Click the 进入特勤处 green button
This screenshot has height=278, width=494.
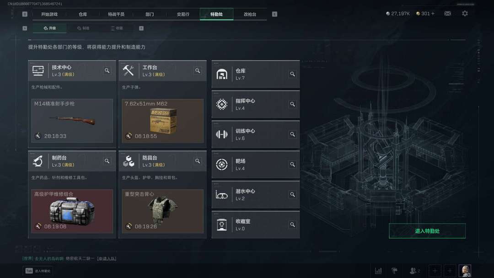427,231
